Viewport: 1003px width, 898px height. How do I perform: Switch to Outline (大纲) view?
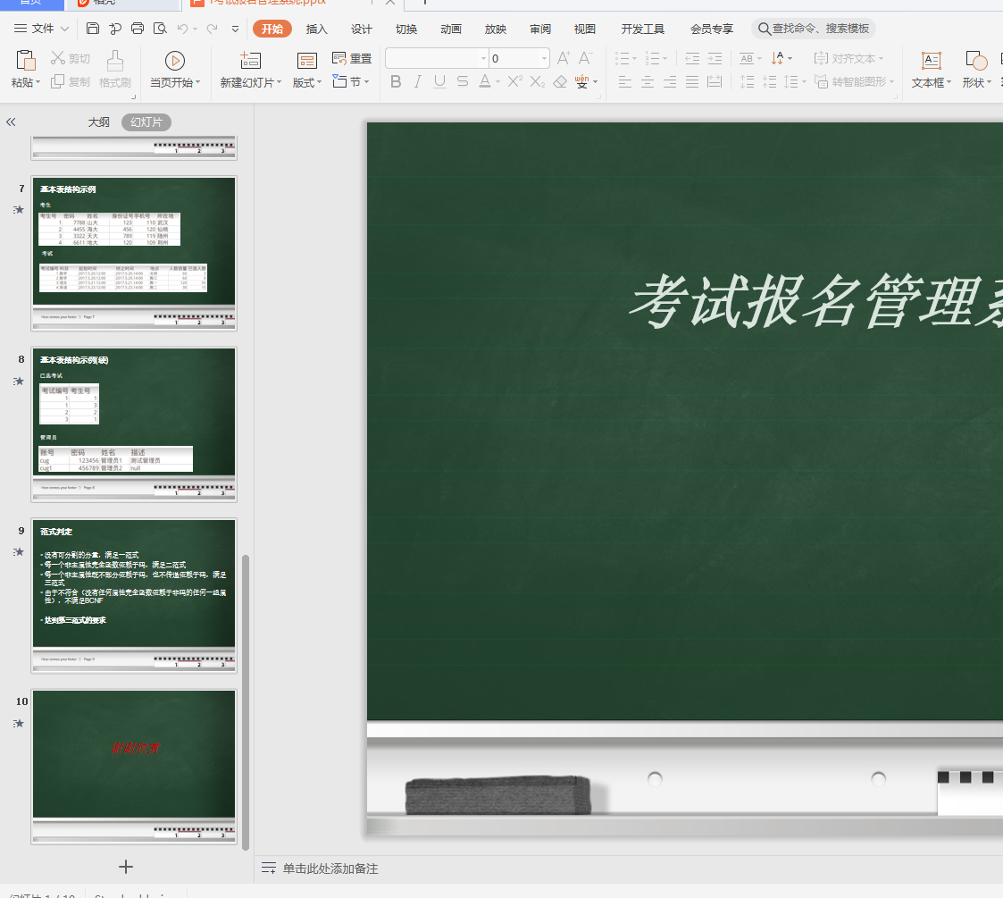(x=98, y=122)
